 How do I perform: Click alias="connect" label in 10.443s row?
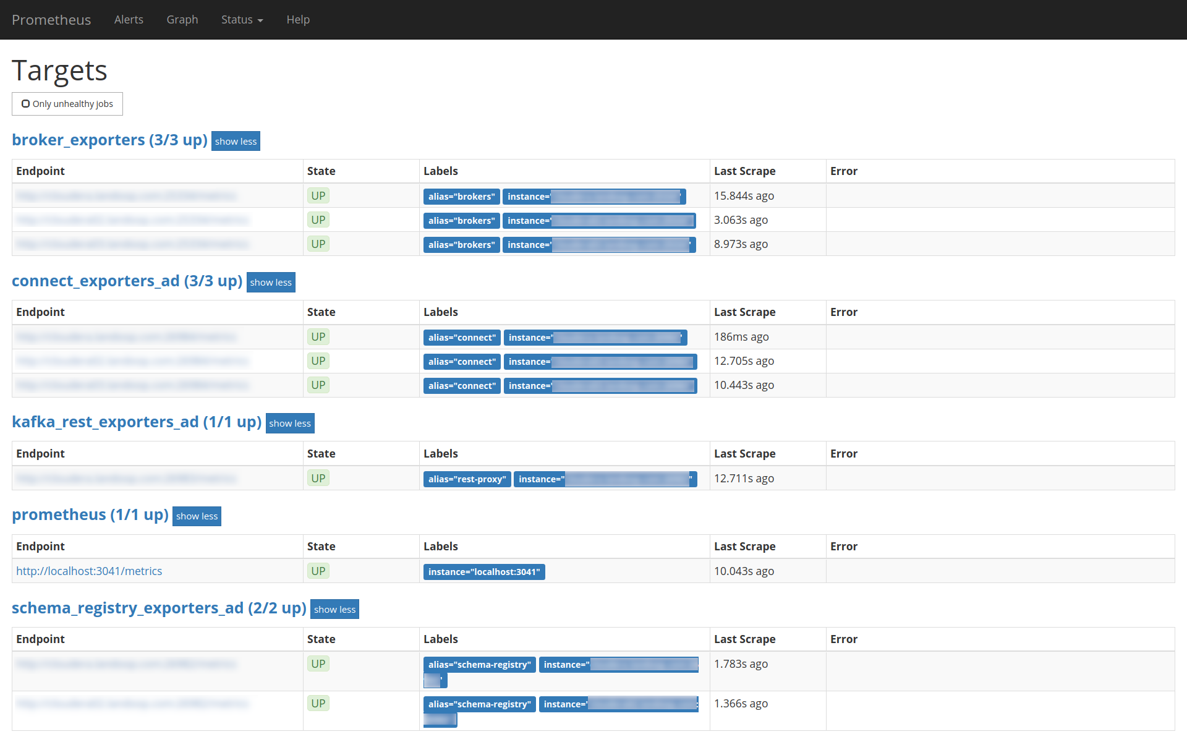click(x=462, y=386)
